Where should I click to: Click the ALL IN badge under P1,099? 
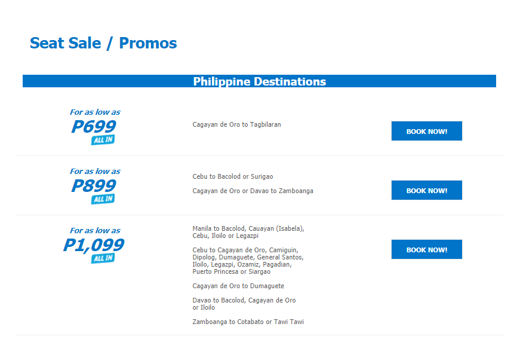(103, 258)
